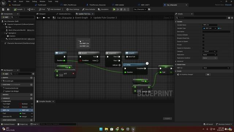
Task: Click the Browse to asset icon beside Save
Action: coord(8,10)
